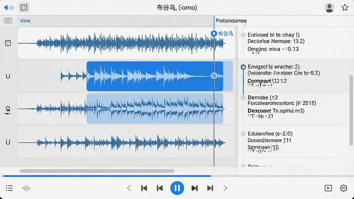This screenshot has height=199, width=354.
Task: Click the right chevron next arrow
Action: coord(225,188)
